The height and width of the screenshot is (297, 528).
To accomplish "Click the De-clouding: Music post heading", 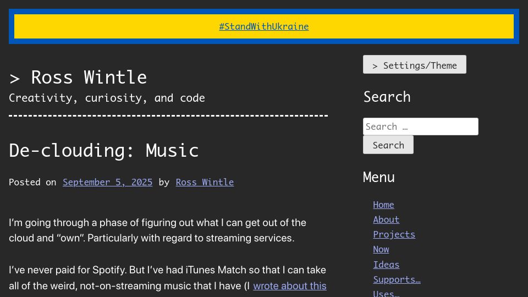I will [104, 150].
